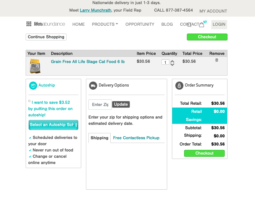This screenshot has height=201, width=255.
Task: Click the cat food product thumbnail
Action: (35, 65)
